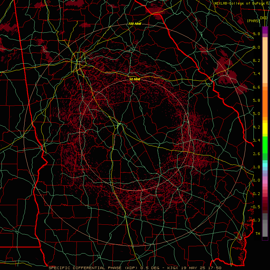Click the 4.2 scale value
This screenshot has height=270, width=270.
tap(256, 127)
